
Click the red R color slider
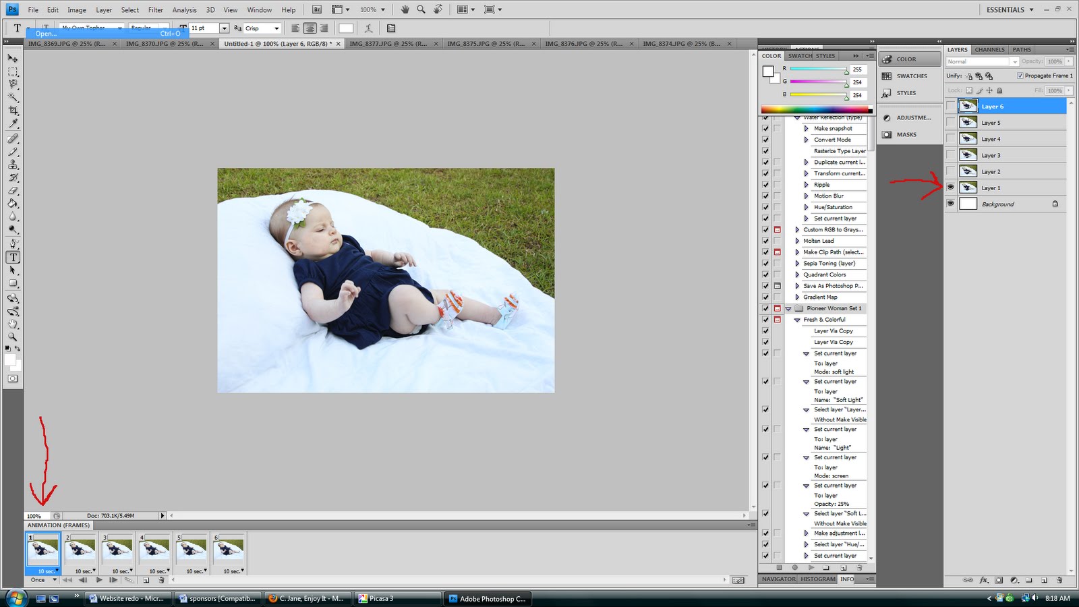pos(819,69)
